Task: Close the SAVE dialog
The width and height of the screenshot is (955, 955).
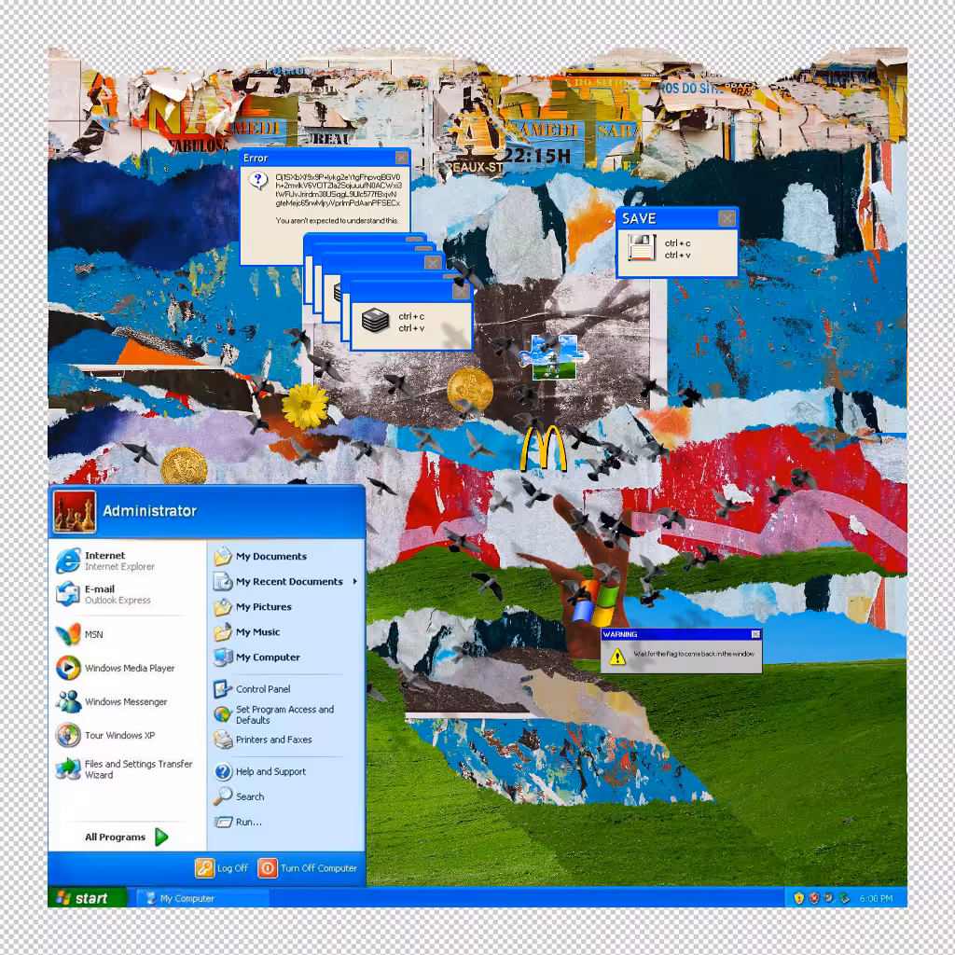Action: 727,218
